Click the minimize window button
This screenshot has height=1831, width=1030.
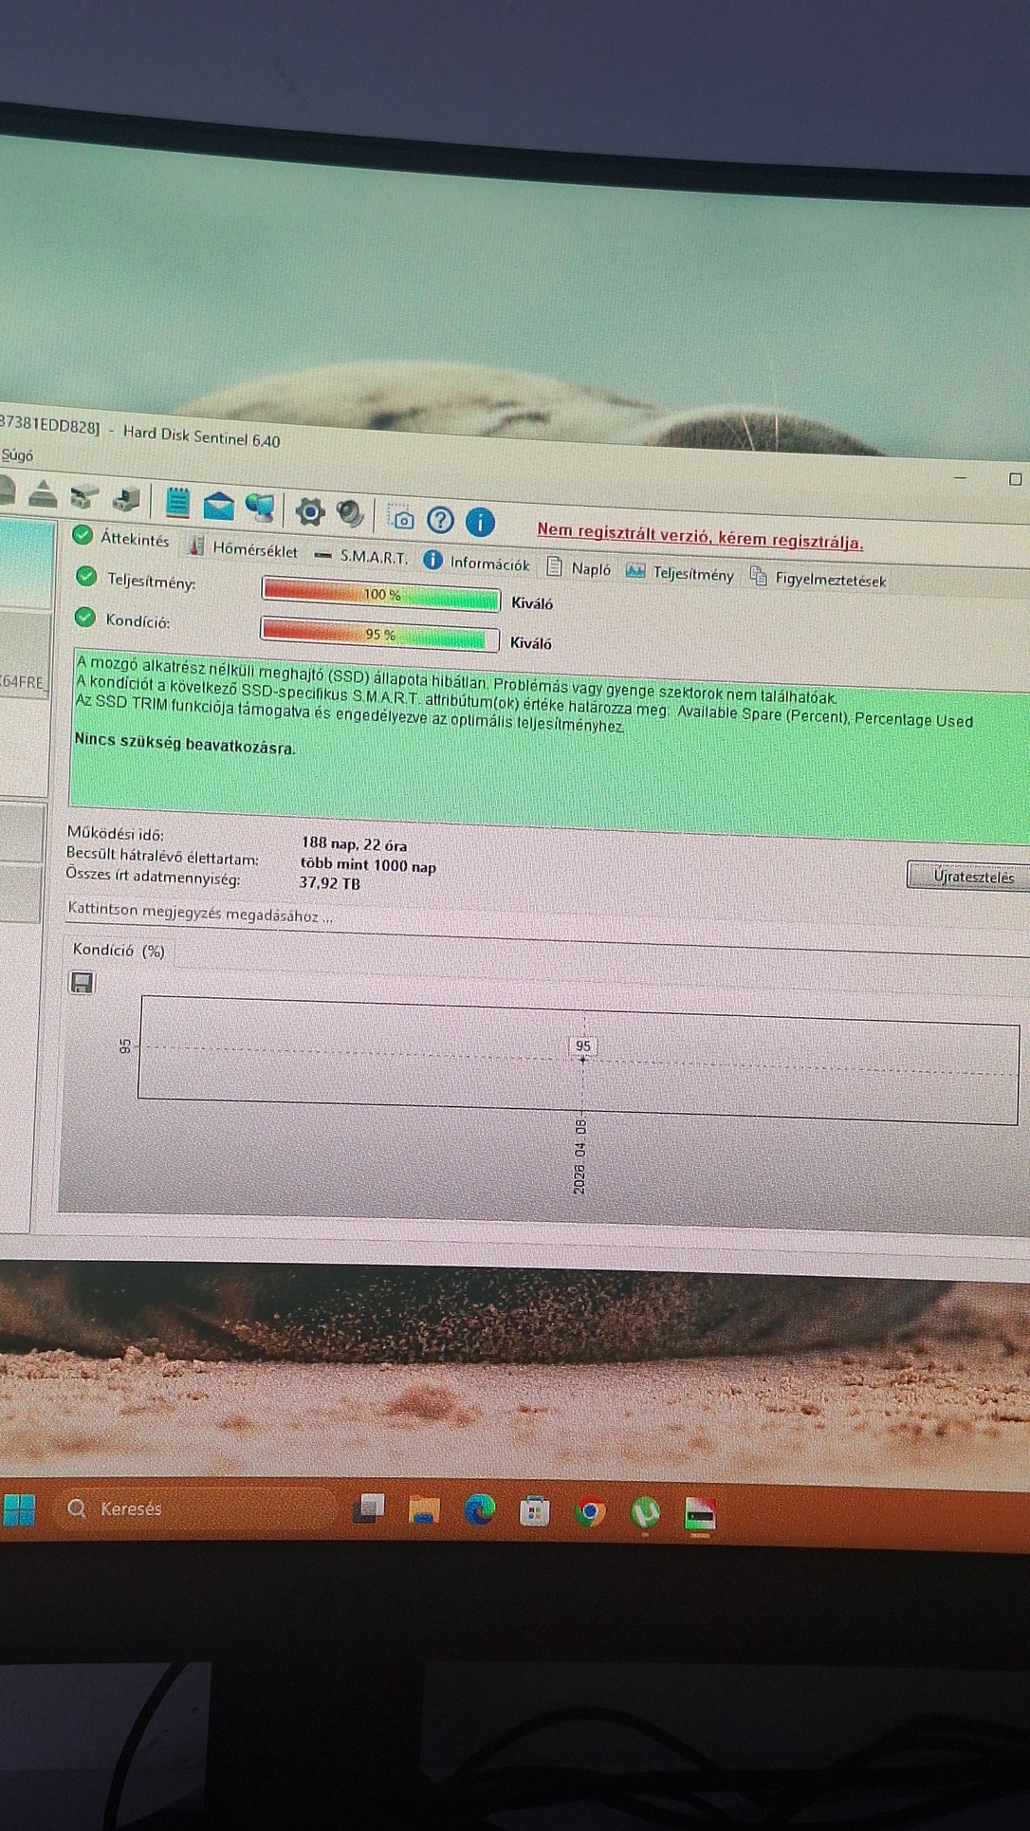coord(960,477)
